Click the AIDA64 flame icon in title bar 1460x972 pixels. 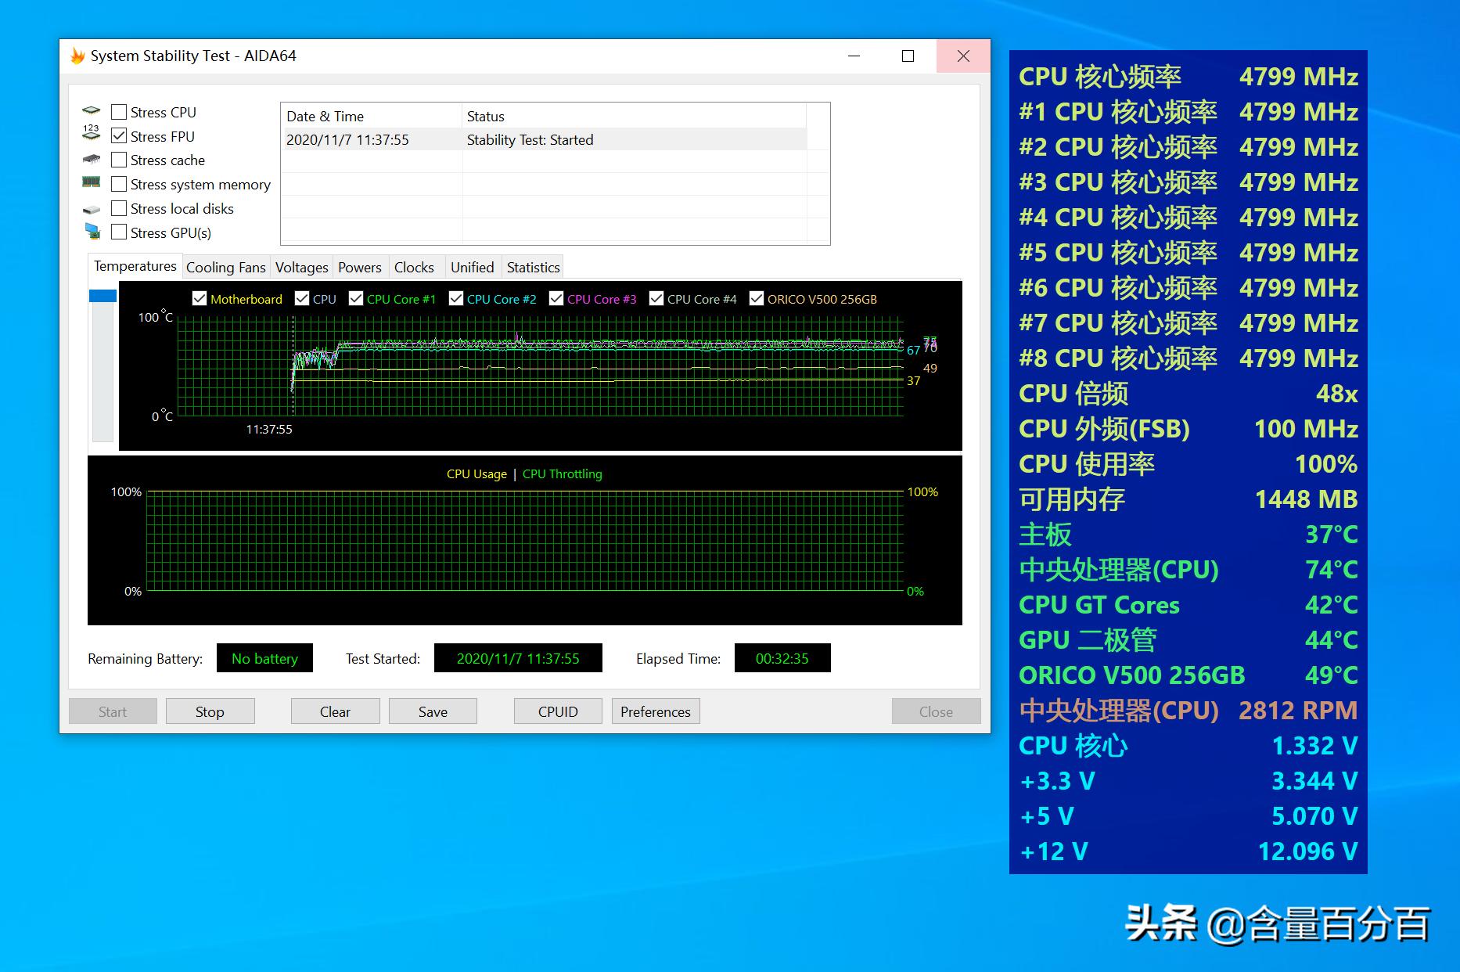tap(76, 56)
